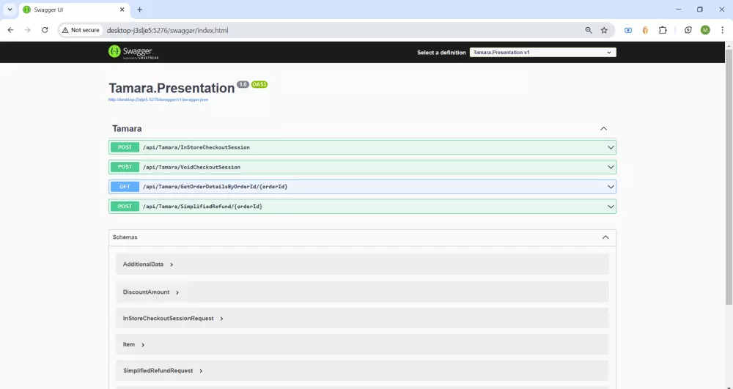Click the scrollbar up arrow

[729, 45]
